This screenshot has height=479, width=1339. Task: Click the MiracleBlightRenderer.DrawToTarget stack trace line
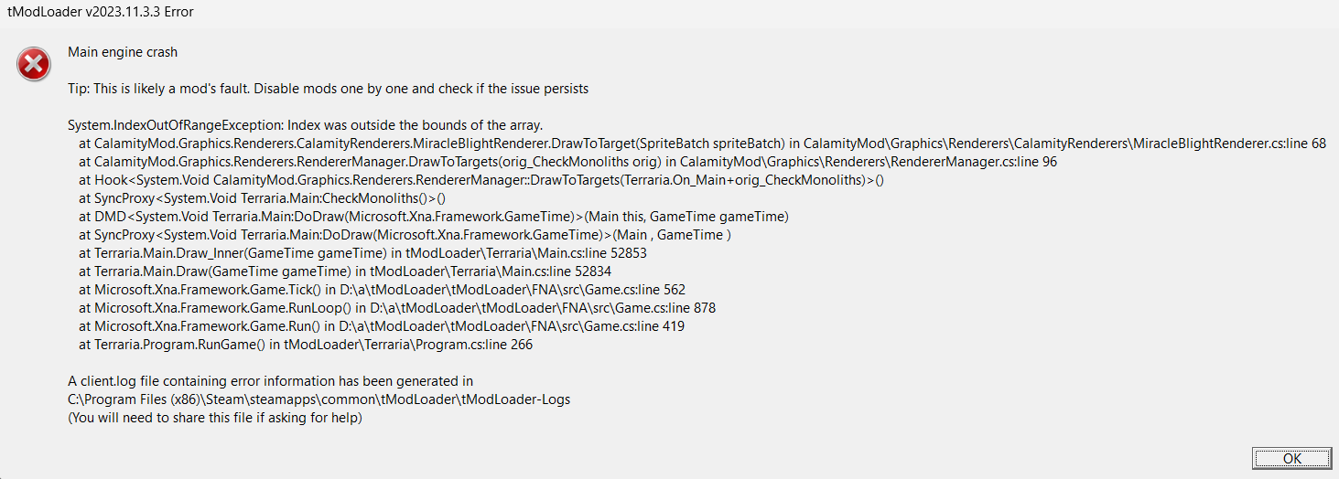coord(702,144)
